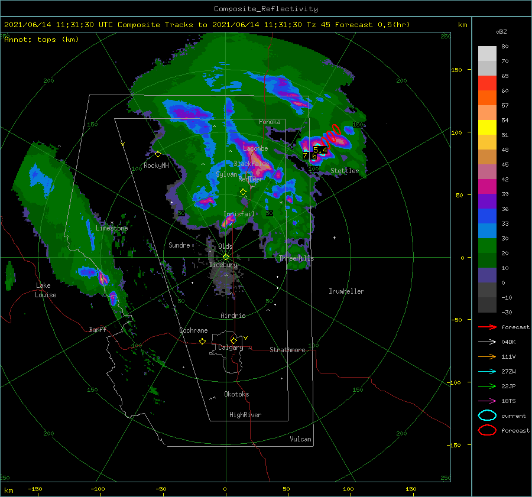Screen dimensions: 532x497
Task: Click the magenta 18TS arrow legend icon
Action: click(x=487, y=401)
